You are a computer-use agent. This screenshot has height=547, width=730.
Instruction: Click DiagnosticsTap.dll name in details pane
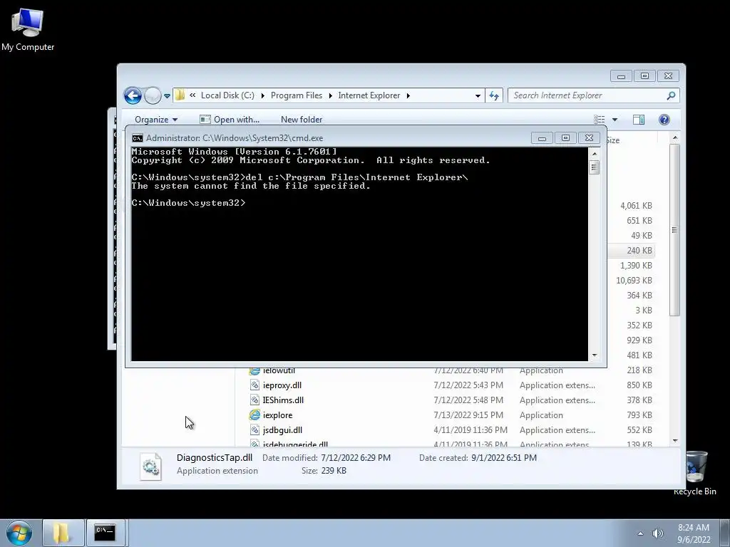click(214, 458)
